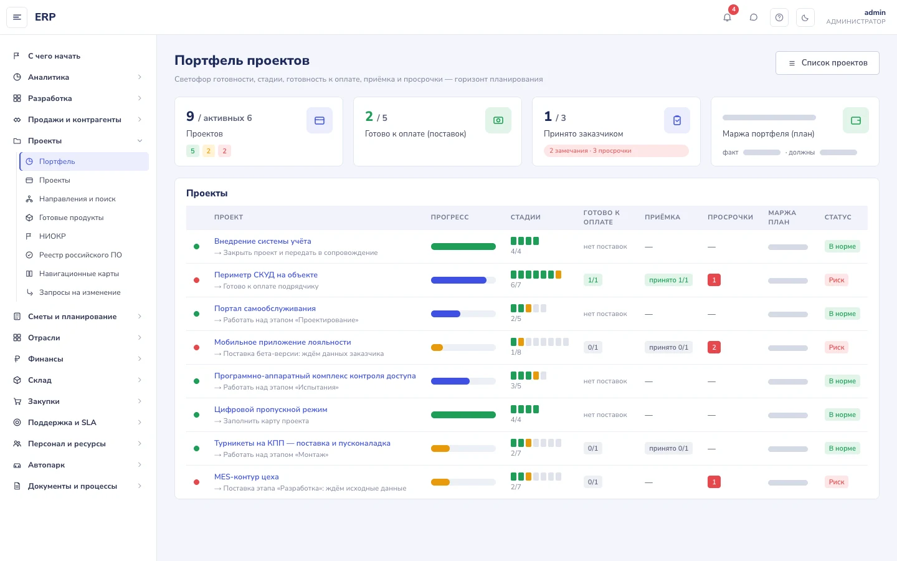Open Направления и поиск submenu item
Viewport: 897px width, 561px height.
[x=84, y=199]
